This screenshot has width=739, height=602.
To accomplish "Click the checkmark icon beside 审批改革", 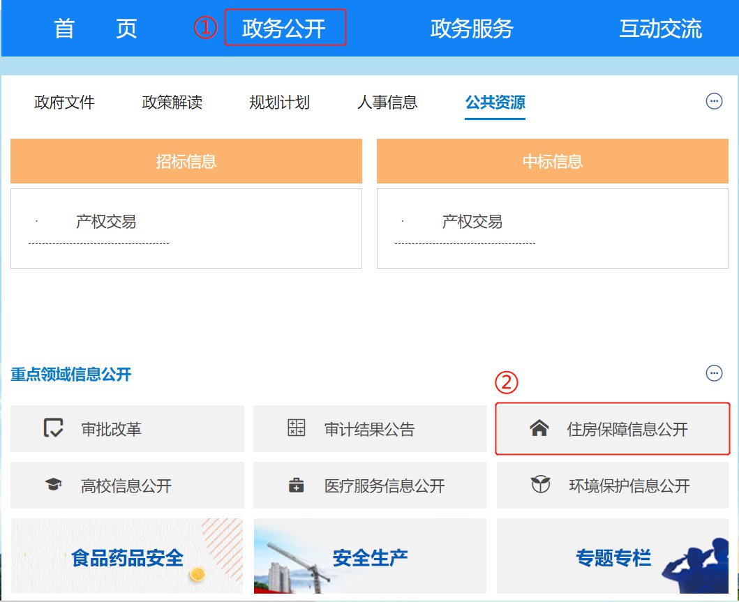I will (53, 428).
